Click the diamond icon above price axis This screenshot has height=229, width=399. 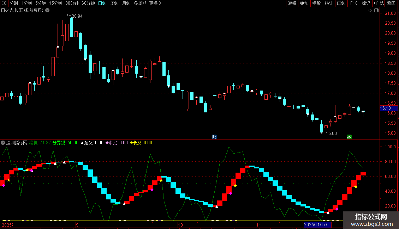tap(370, 11)
